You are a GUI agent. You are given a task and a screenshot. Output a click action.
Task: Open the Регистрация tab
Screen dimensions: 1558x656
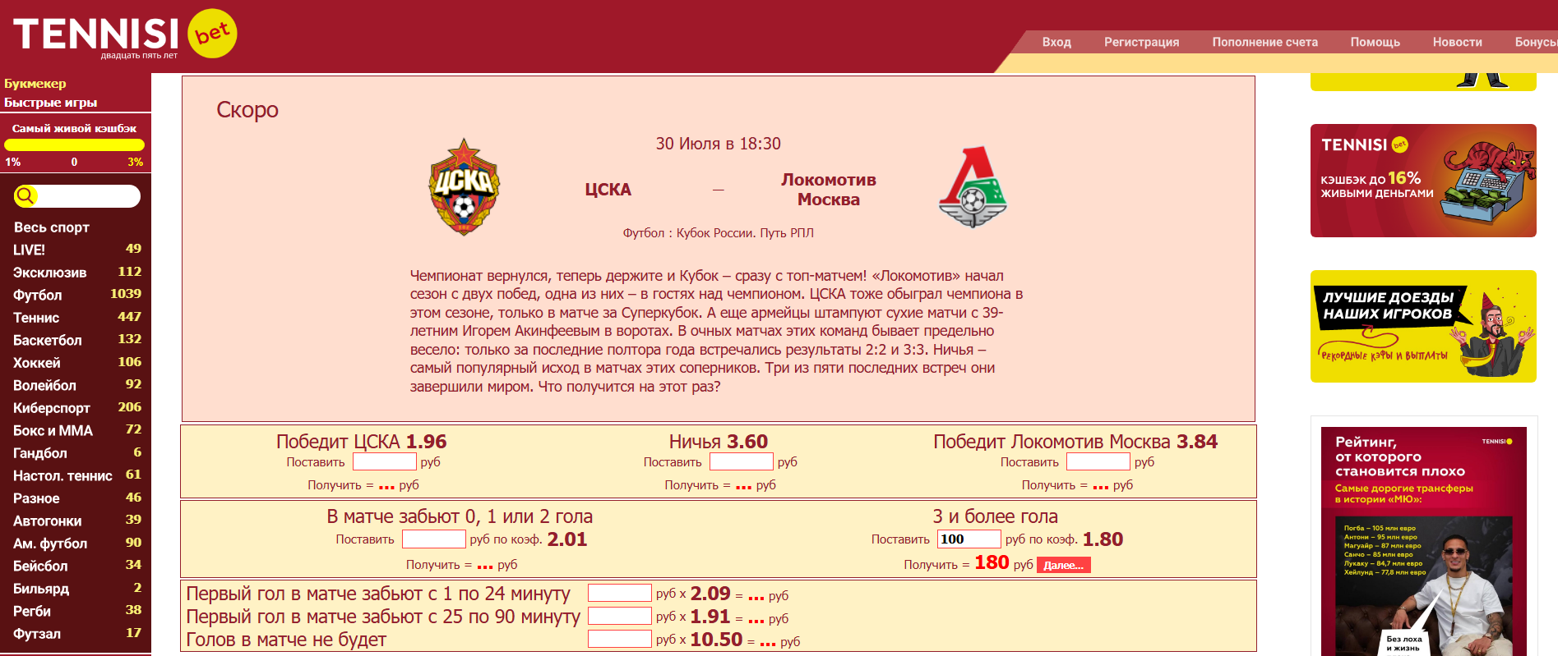click(x=1141, y=42)
